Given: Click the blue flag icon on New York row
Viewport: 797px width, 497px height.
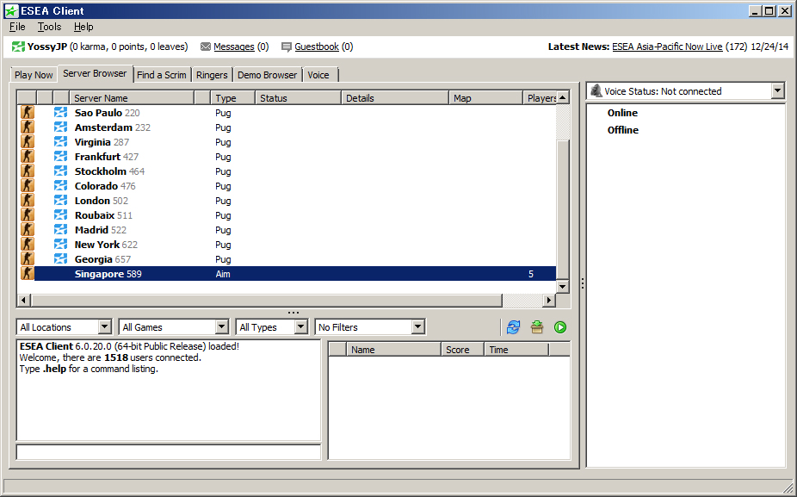Looking at the screenshot, I should click(60, 245).
